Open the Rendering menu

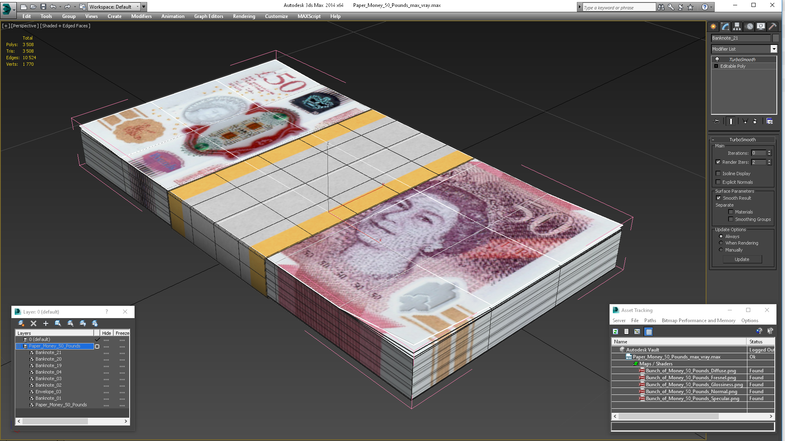pos(244,16)
